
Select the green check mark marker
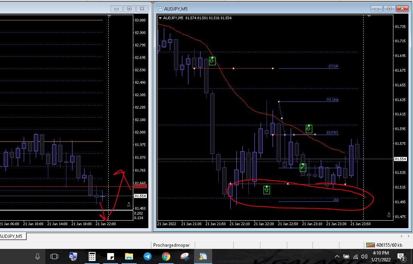point(303,168)
